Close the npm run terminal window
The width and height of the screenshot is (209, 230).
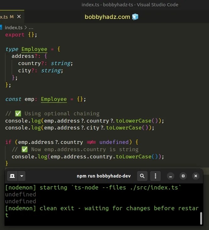196,176
